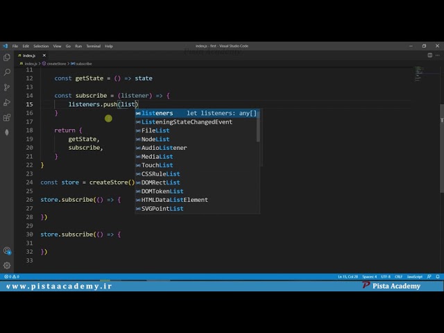Open the Search view in activity bar
444x333 pixels.
click(7, 72)
